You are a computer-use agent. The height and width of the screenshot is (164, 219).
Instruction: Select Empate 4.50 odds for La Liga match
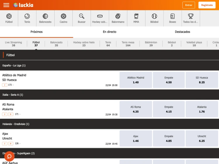pyautogui.click(x=169, y=80)
